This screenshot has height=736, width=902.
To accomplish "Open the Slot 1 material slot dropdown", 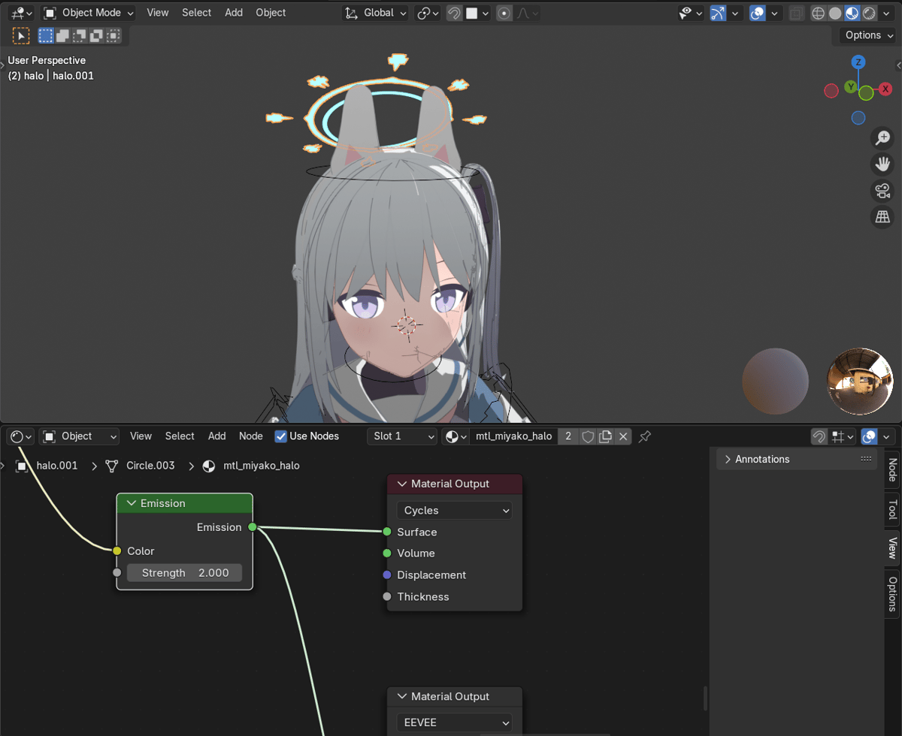I will point(402,436).
